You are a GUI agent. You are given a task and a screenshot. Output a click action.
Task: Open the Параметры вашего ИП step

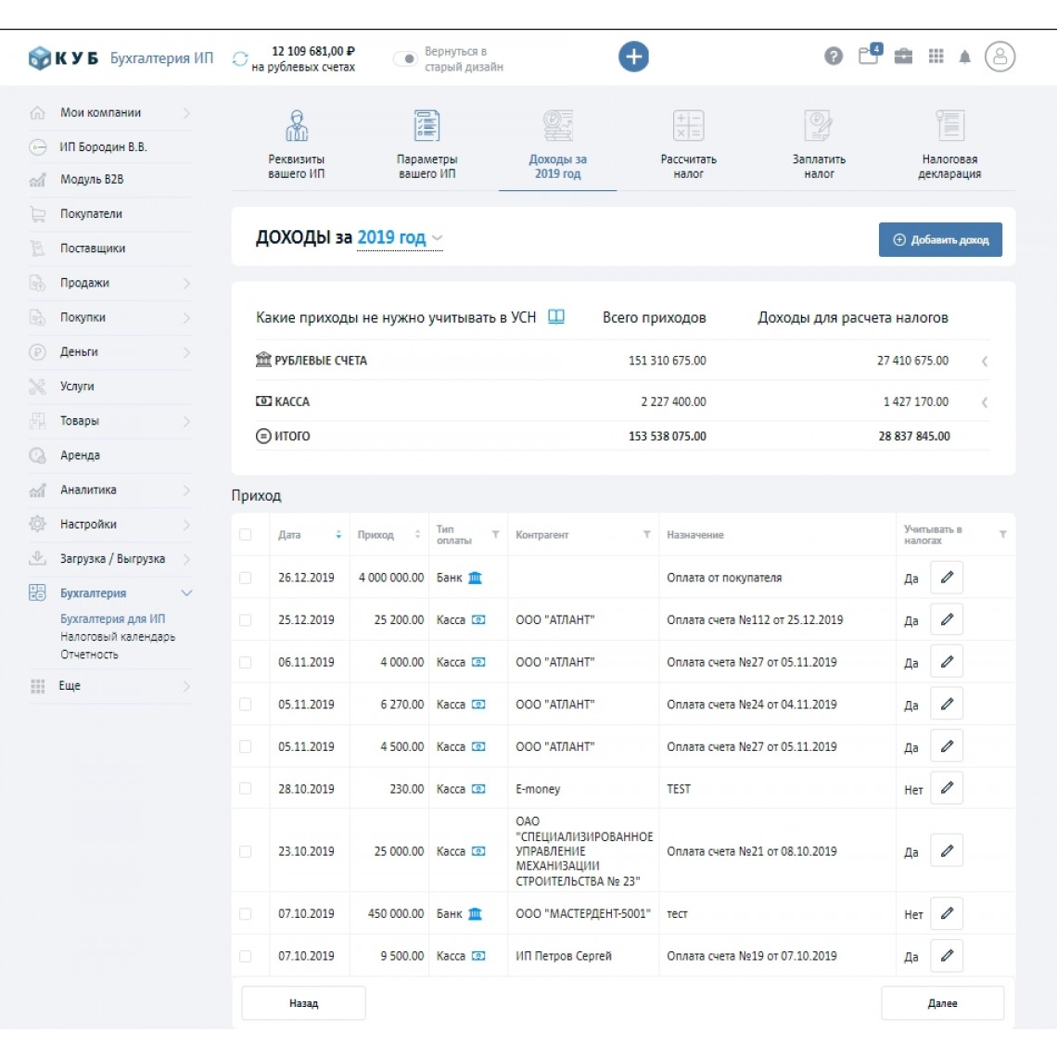[427, 145]
